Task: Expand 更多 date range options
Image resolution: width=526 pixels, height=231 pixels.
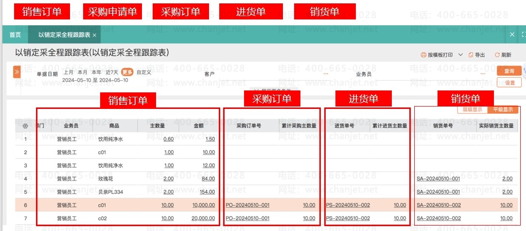Action: click(127, 72)
